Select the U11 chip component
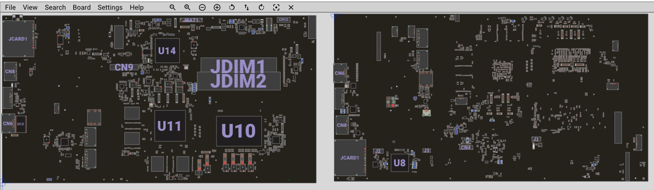Viewport: 654px width, 190px height. click(x=170, y=126)
